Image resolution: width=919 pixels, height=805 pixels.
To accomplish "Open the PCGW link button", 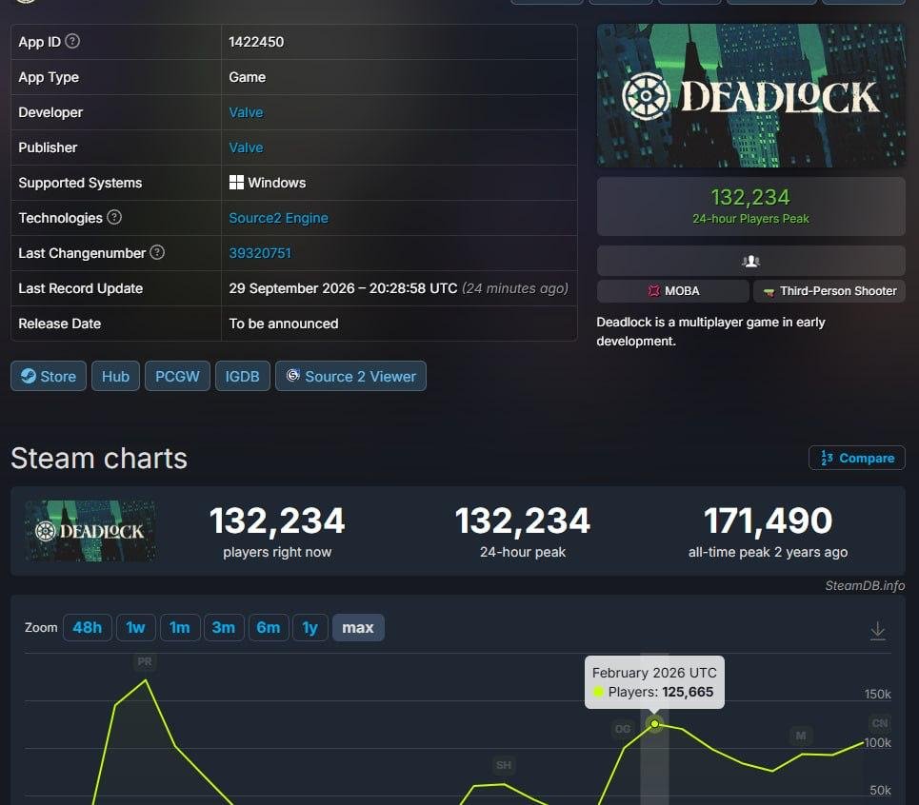I will pyautogui.click(x=177, y=376).
